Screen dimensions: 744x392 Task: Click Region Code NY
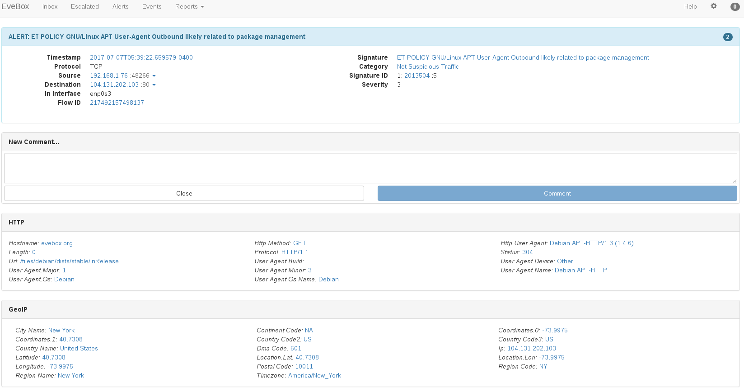click(543, 367)
